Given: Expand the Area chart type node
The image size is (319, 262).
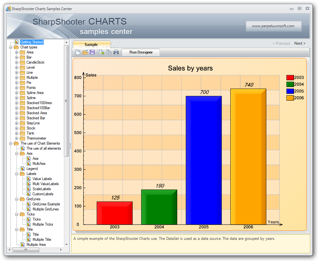Looking at the screenshot, I should pos(17,52).
